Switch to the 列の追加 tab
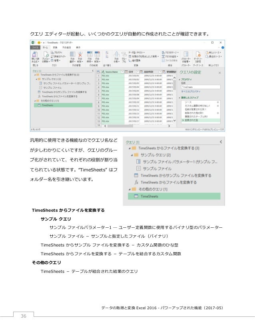The width and height of the screenshot is (255, 330). pos(66,48)
